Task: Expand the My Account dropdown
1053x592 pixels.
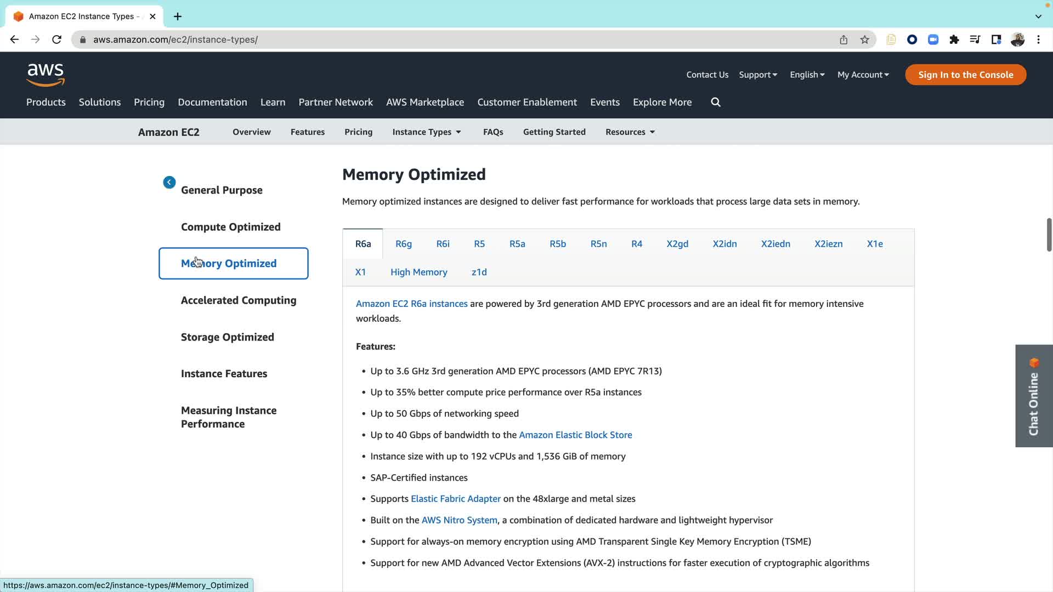Action: coord(863,75)
